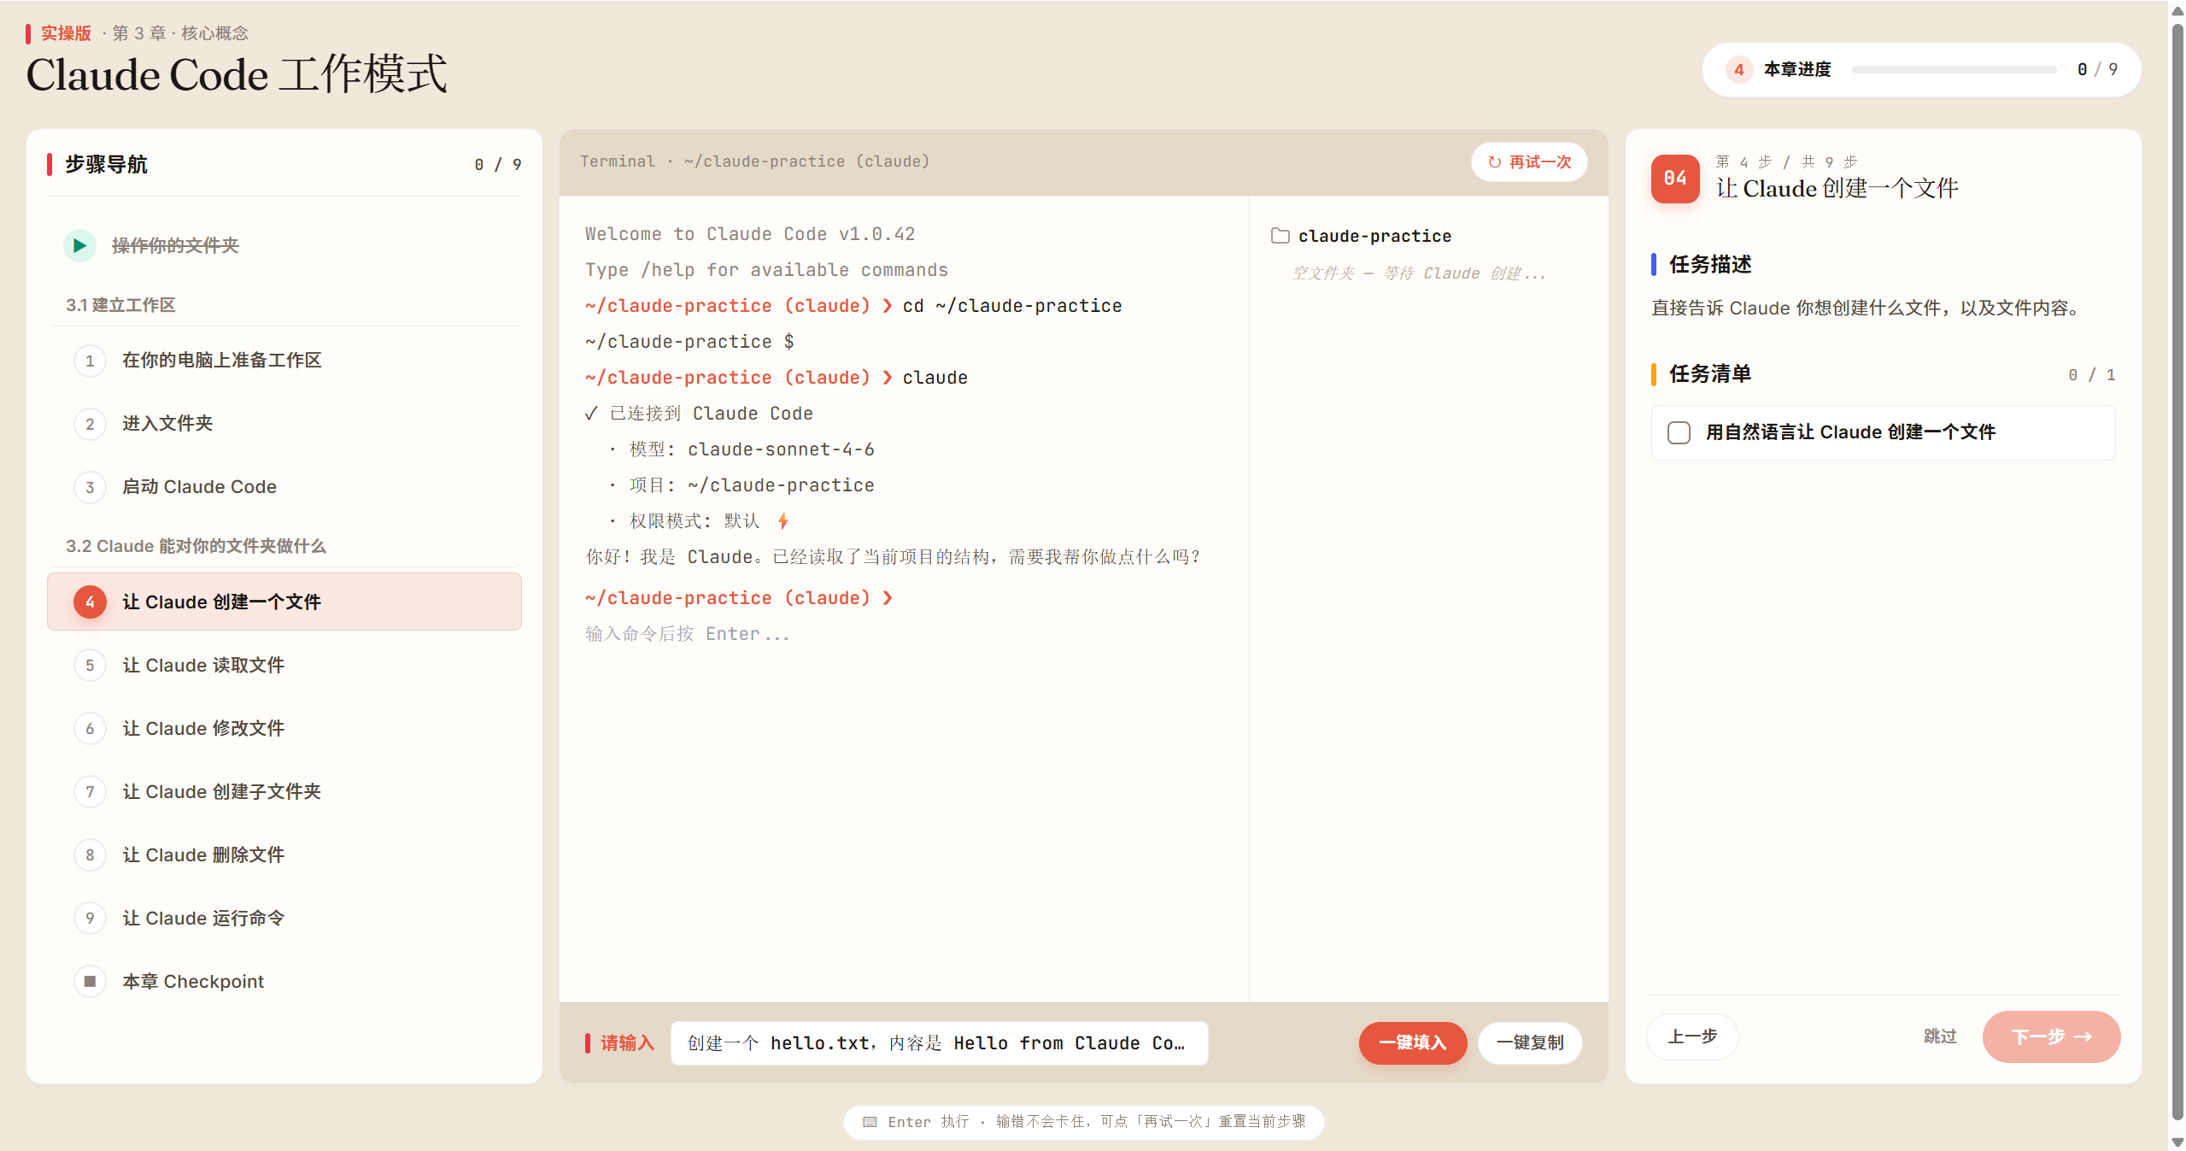Click the 一键填入 auto-fill button

tap(1413, 1042)
